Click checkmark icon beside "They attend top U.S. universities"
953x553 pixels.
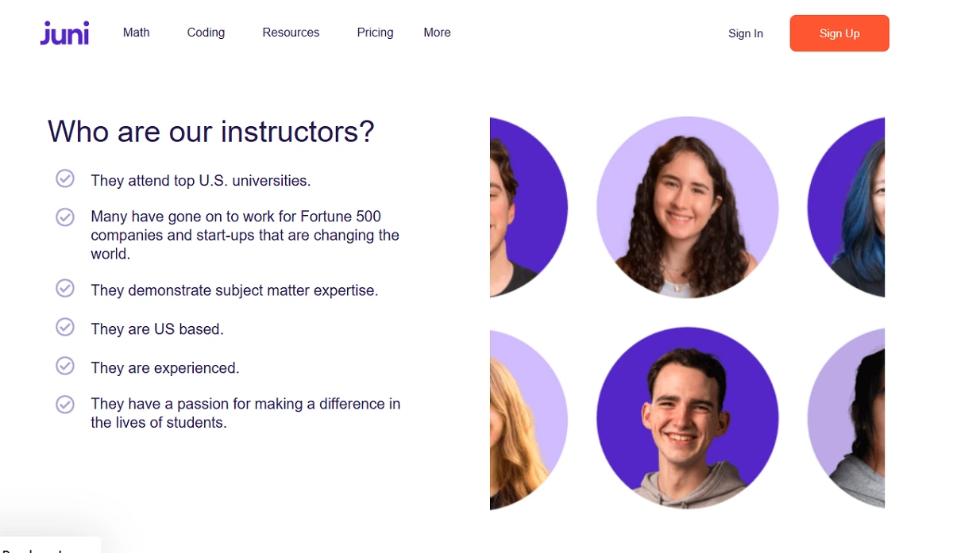tap(65, 179)
